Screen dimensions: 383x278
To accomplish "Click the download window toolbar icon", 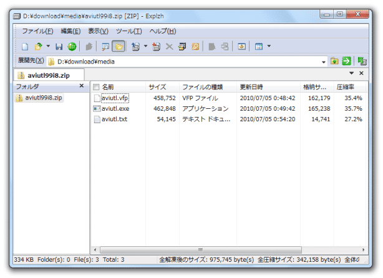I will click(x=241, y=46).
